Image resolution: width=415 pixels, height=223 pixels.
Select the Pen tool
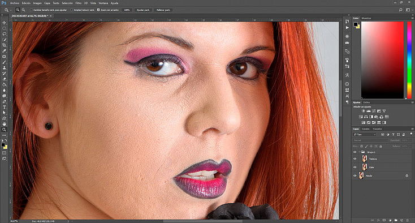click(4, 101)
